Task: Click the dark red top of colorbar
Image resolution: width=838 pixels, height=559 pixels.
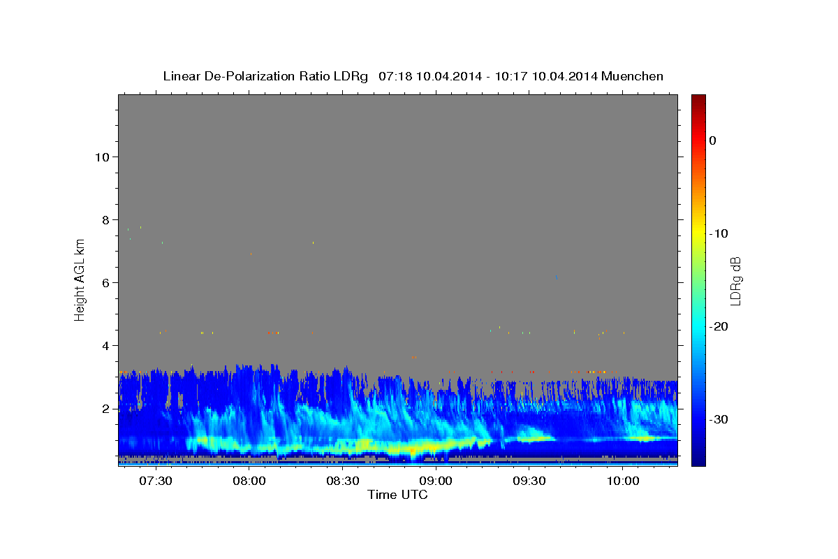Action: tap(698, 99)
